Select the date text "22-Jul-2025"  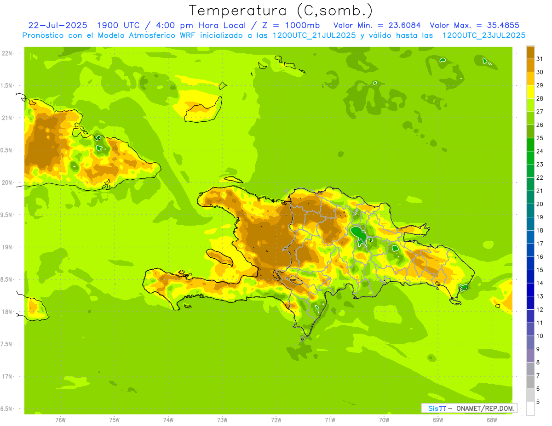click(x=57, y=25)
